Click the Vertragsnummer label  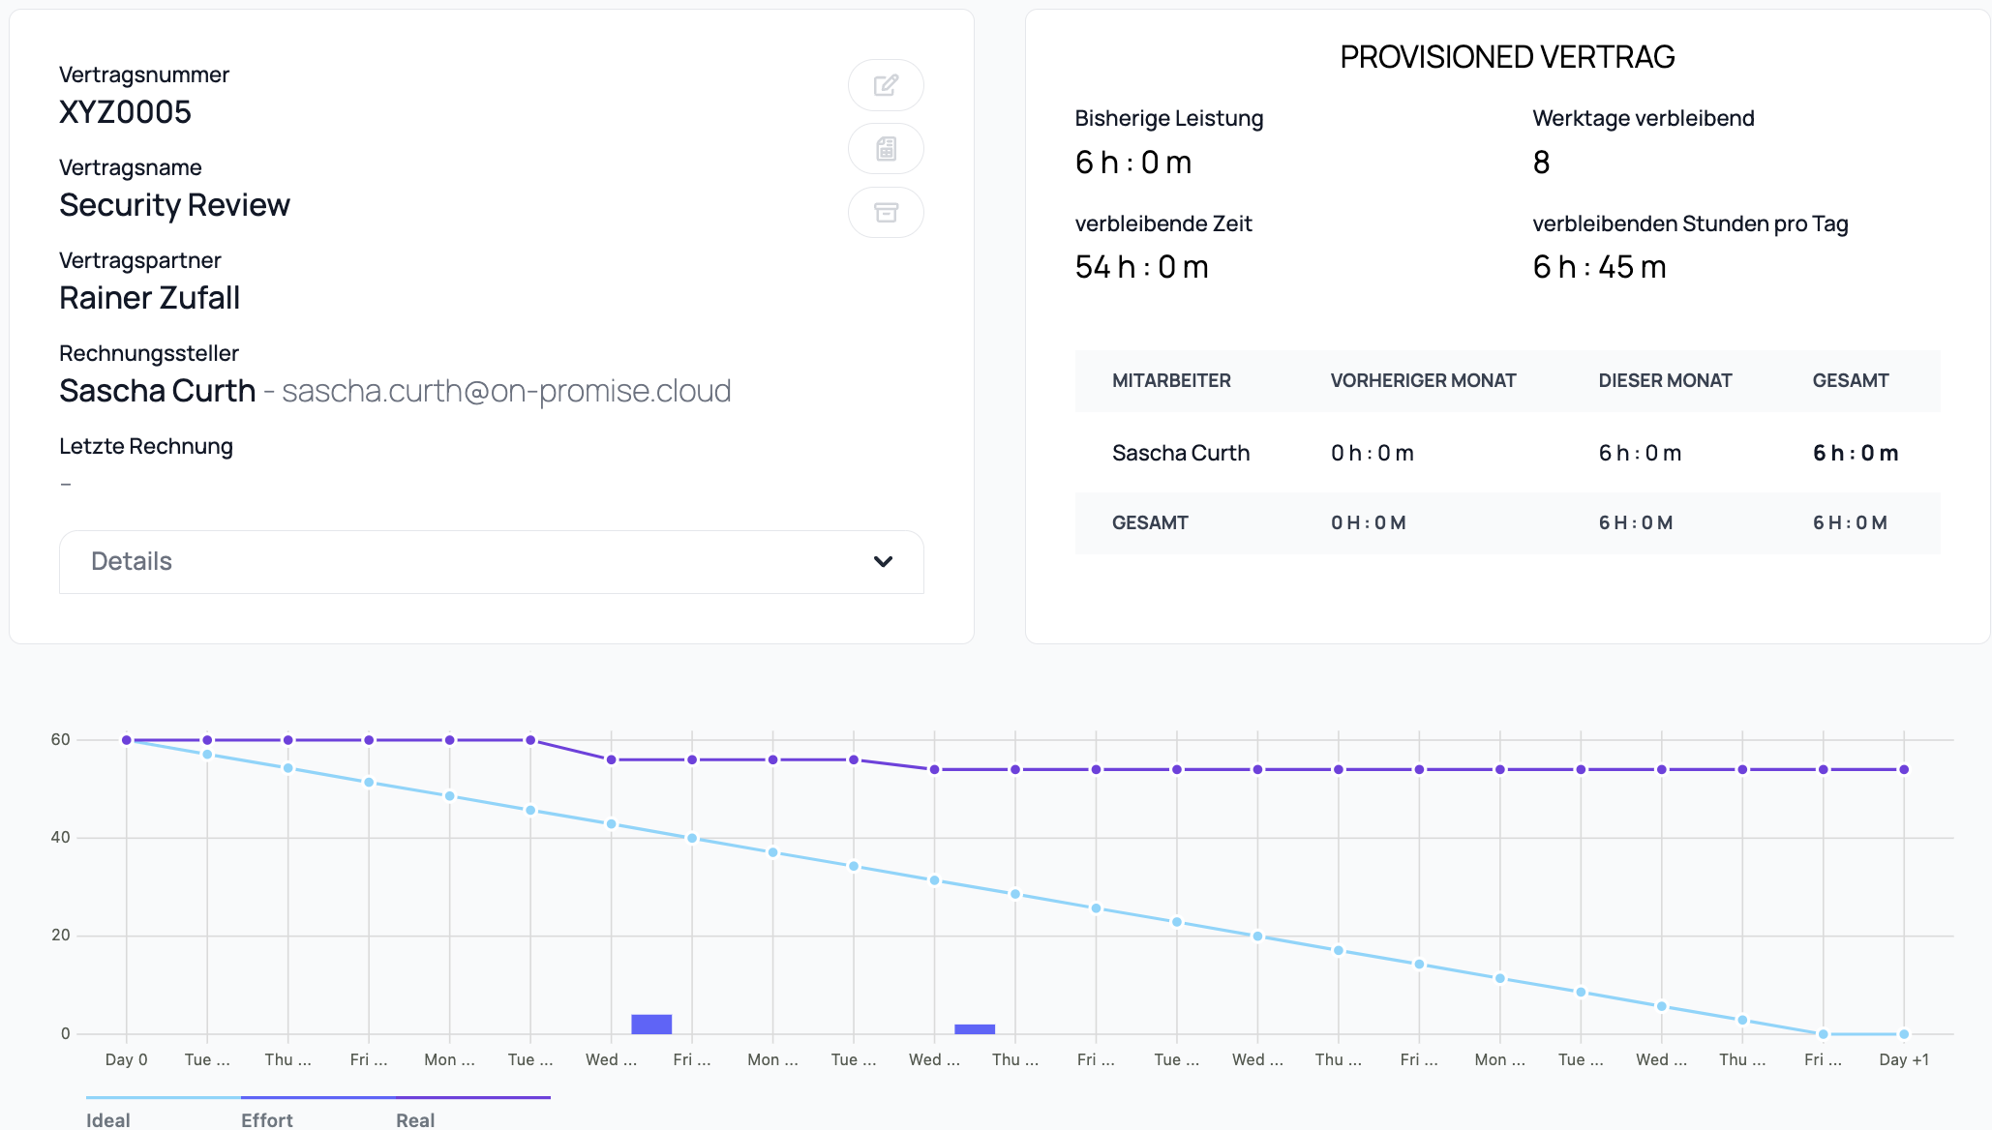pos(144,75)
